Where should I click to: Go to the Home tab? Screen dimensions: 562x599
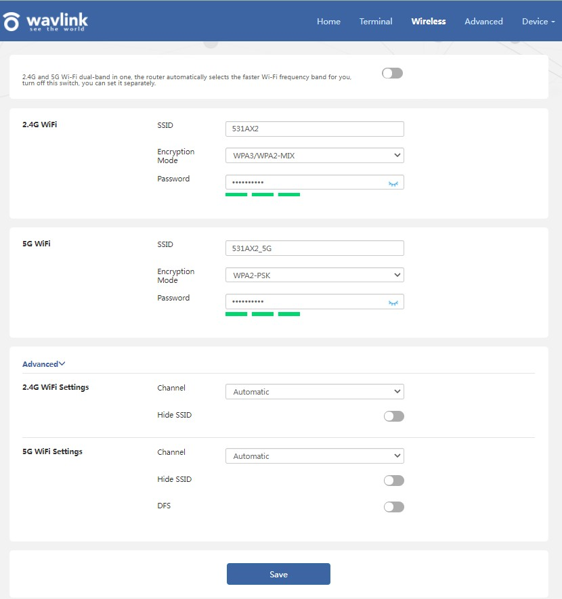328,22
